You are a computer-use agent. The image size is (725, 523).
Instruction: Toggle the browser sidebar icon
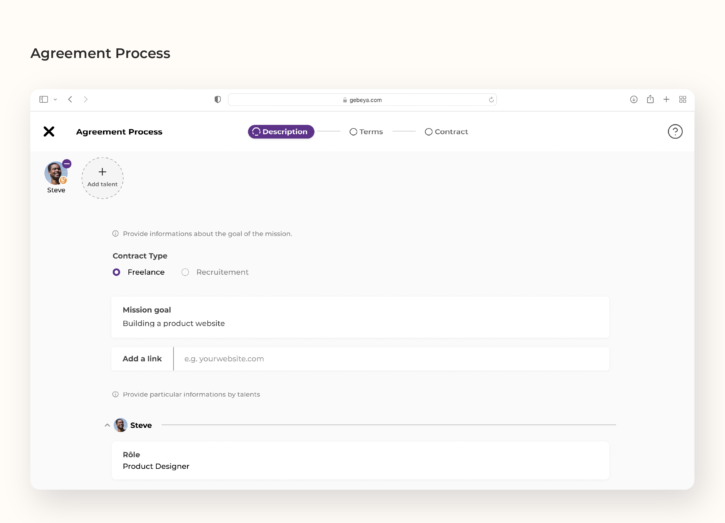(x=44, y=99)
